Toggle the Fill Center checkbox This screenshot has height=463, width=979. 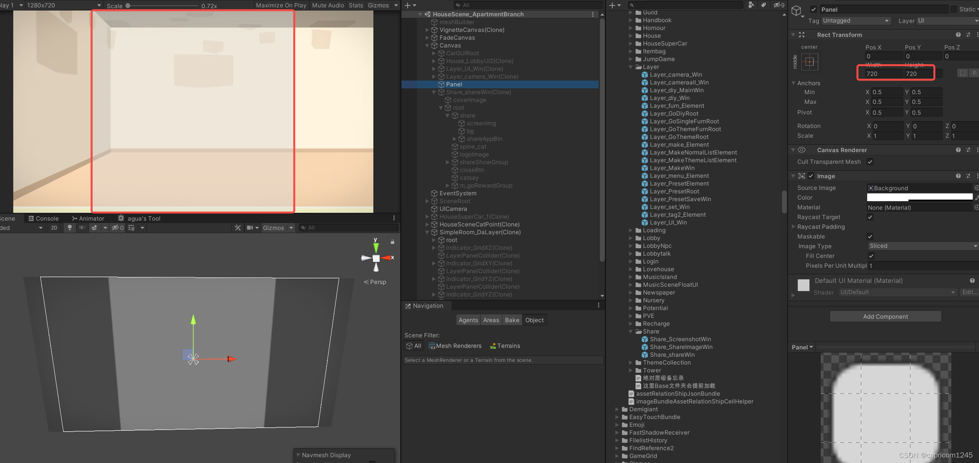871,256
